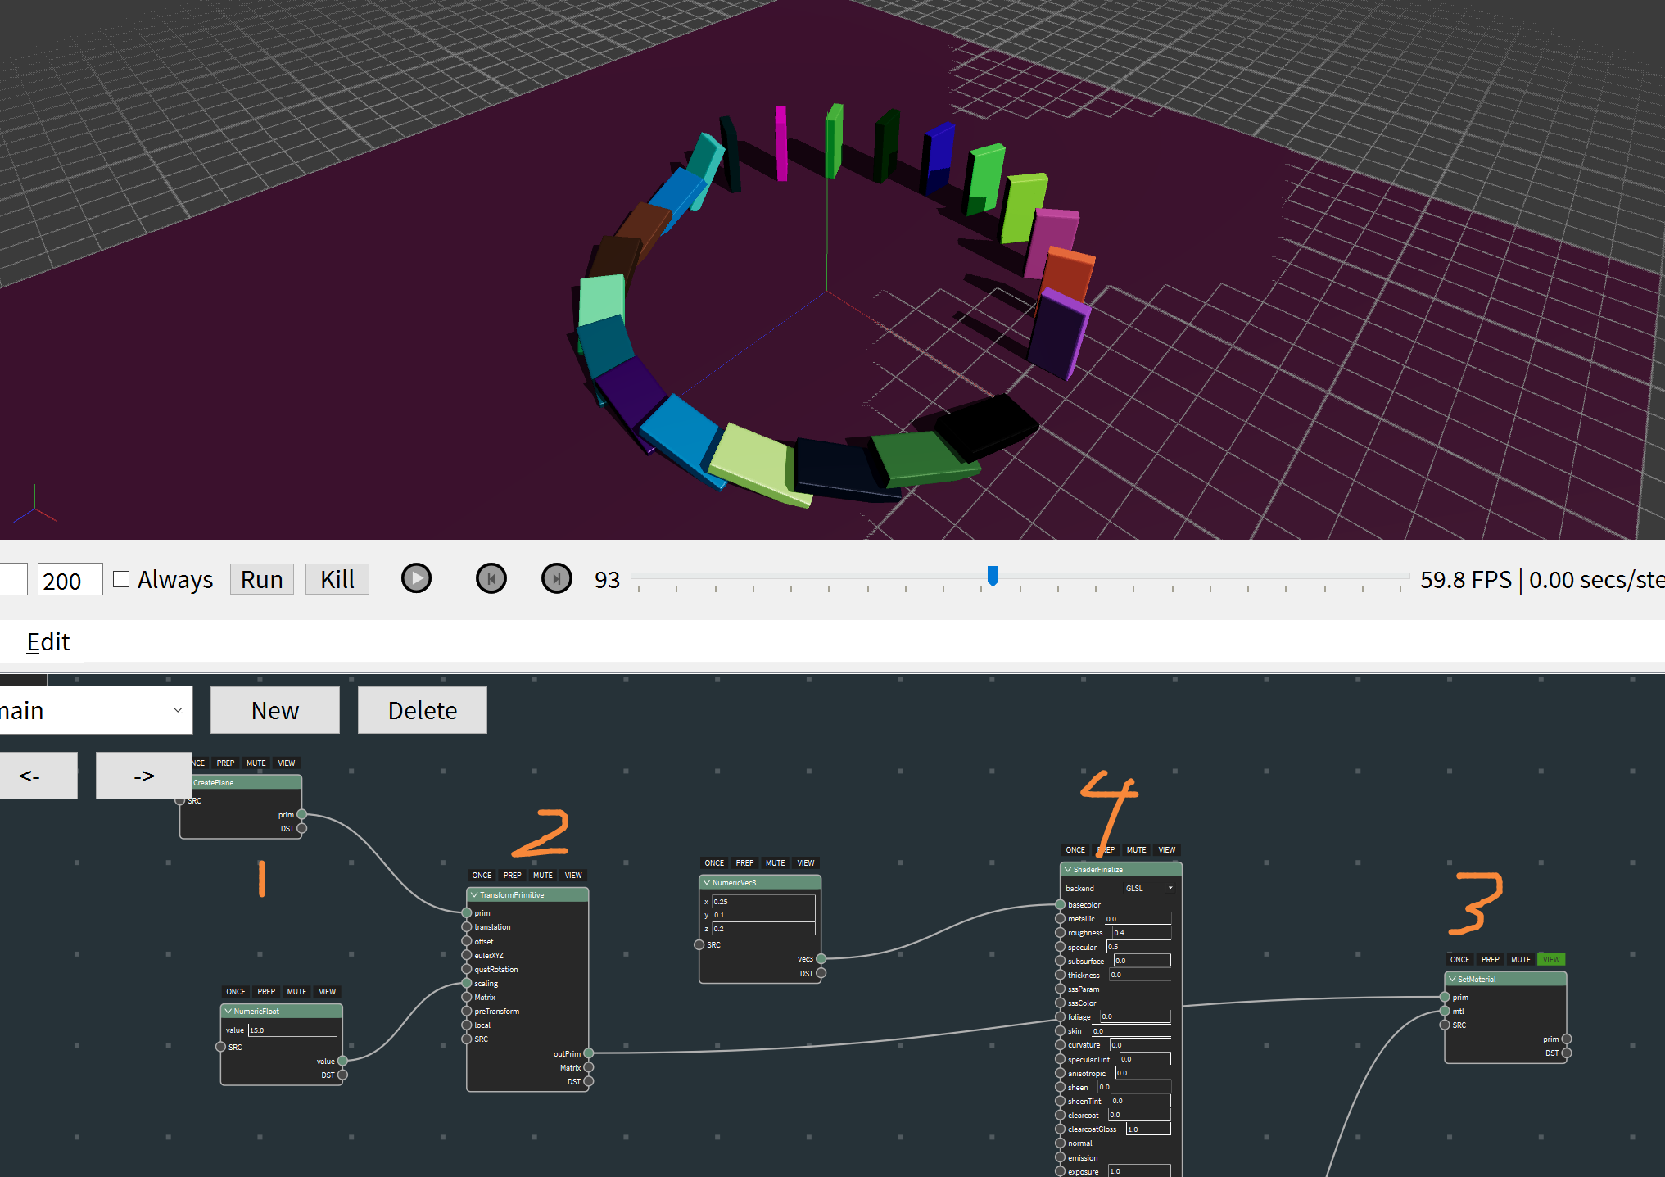
Task: Click TransformPrimitive scaling input socket
Action: 467,983
